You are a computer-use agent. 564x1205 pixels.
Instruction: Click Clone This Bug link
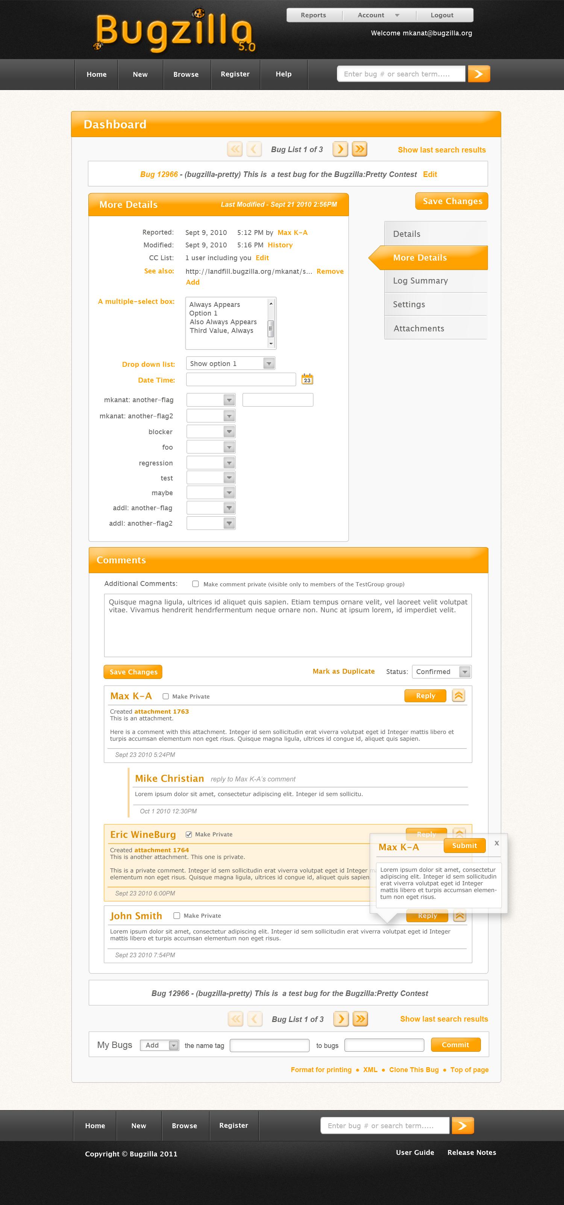click(x=414, y=1070)
